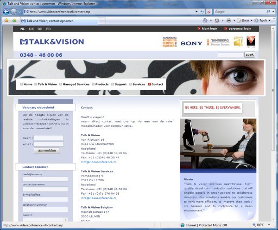
Task: Click info@videoconference.nl under Talk & Vision Linschoten
Action: pos(99,162)
